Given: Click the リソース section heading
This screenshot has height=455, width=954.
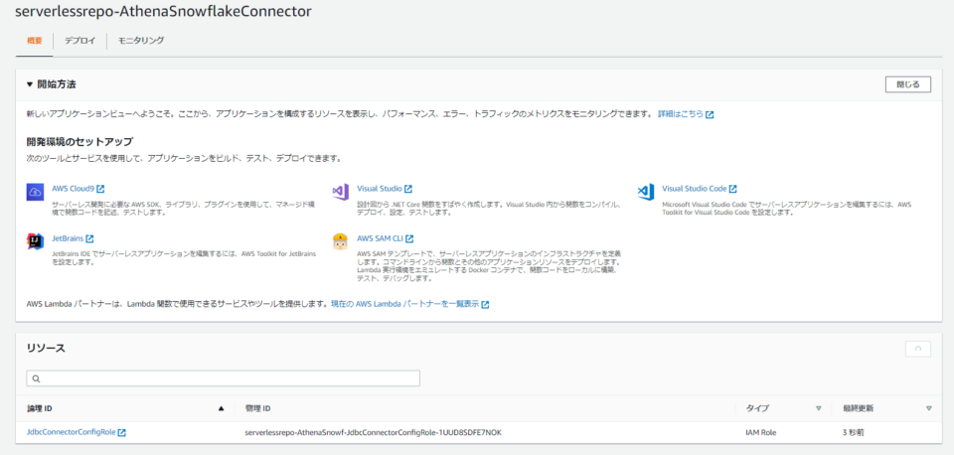Looking at the screenshot, I should (46, 349).
